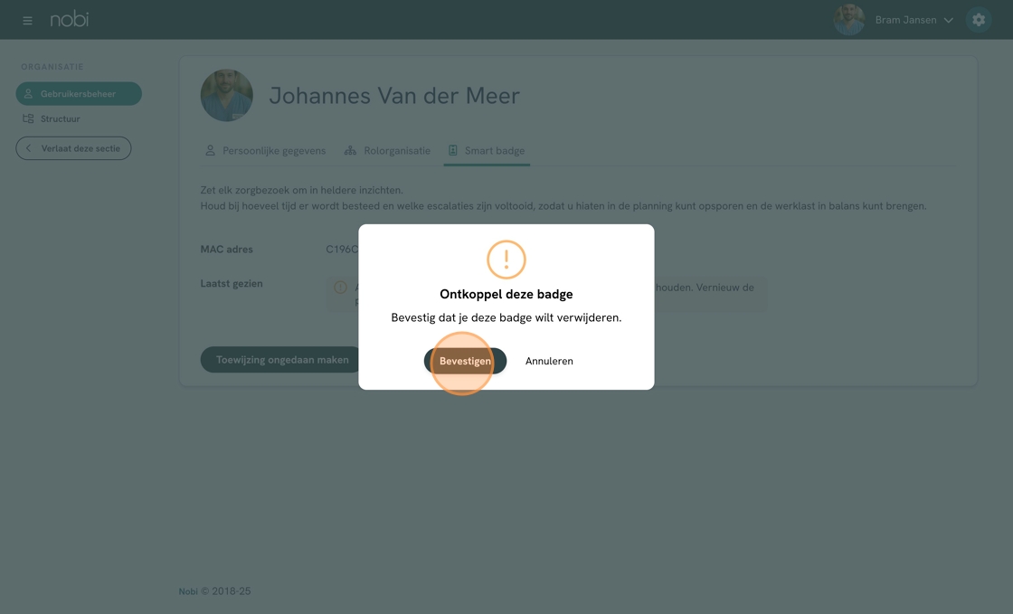Click the Gebruikersbeheer user icon
This screenshot has width=1013, height=614.
28,94
